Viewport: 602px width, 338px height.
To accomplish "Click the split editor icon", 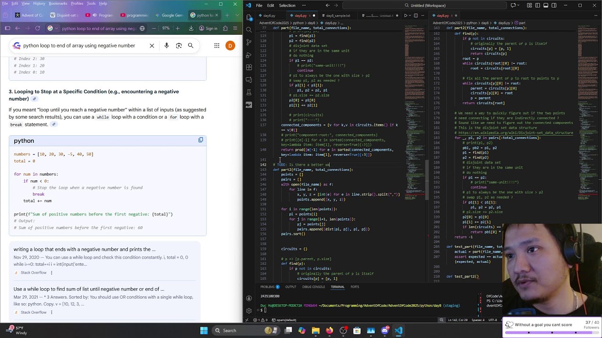I will [415, 15].
